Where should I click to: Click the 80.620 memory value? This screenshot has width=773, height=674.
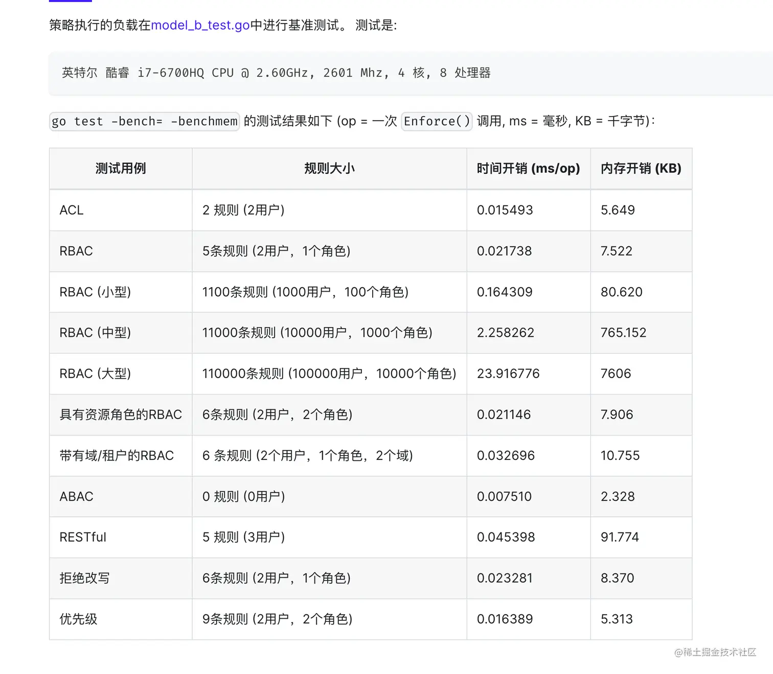point(622,292)
